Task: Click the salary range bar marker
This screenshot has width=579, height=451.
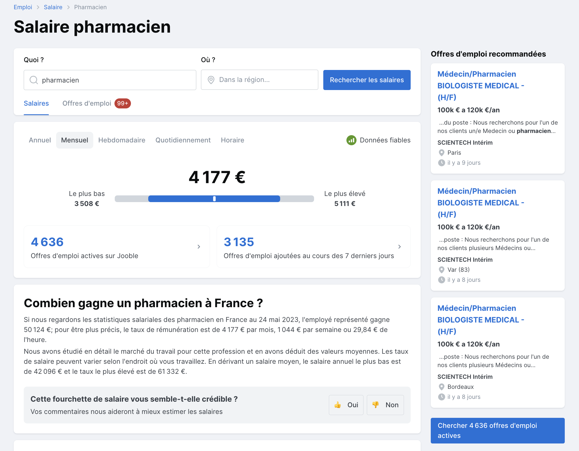Action: click(x=214, y=199)
